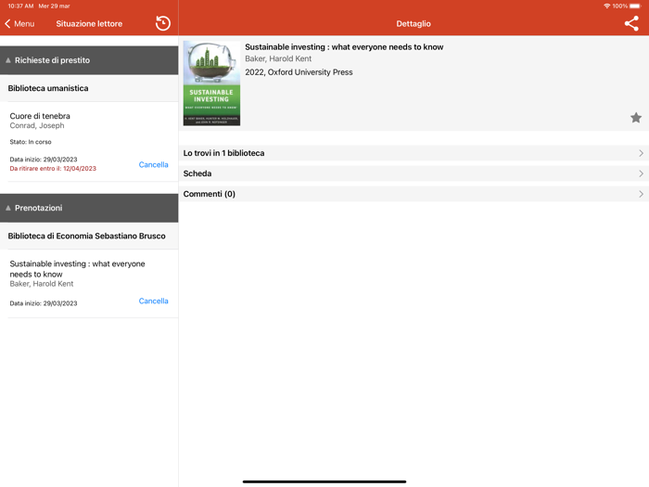The image size is (649, 487).
Task: Select Cuore di tenebra list entry
Action: [65, 121]
